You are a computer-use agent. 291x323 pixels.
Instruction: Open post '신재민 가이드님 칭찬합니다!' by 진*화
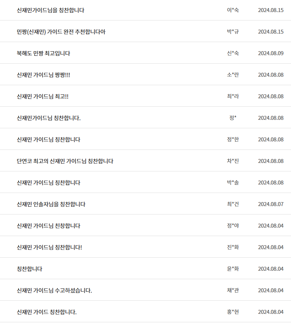click(49, 247)
